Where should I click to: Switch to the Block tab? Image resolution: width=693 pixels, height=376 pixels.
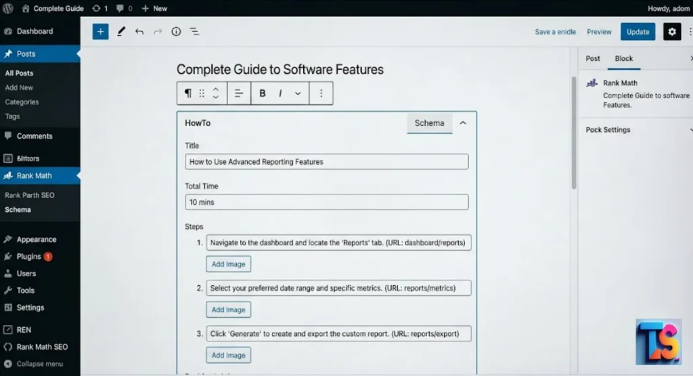coord(623,58)
